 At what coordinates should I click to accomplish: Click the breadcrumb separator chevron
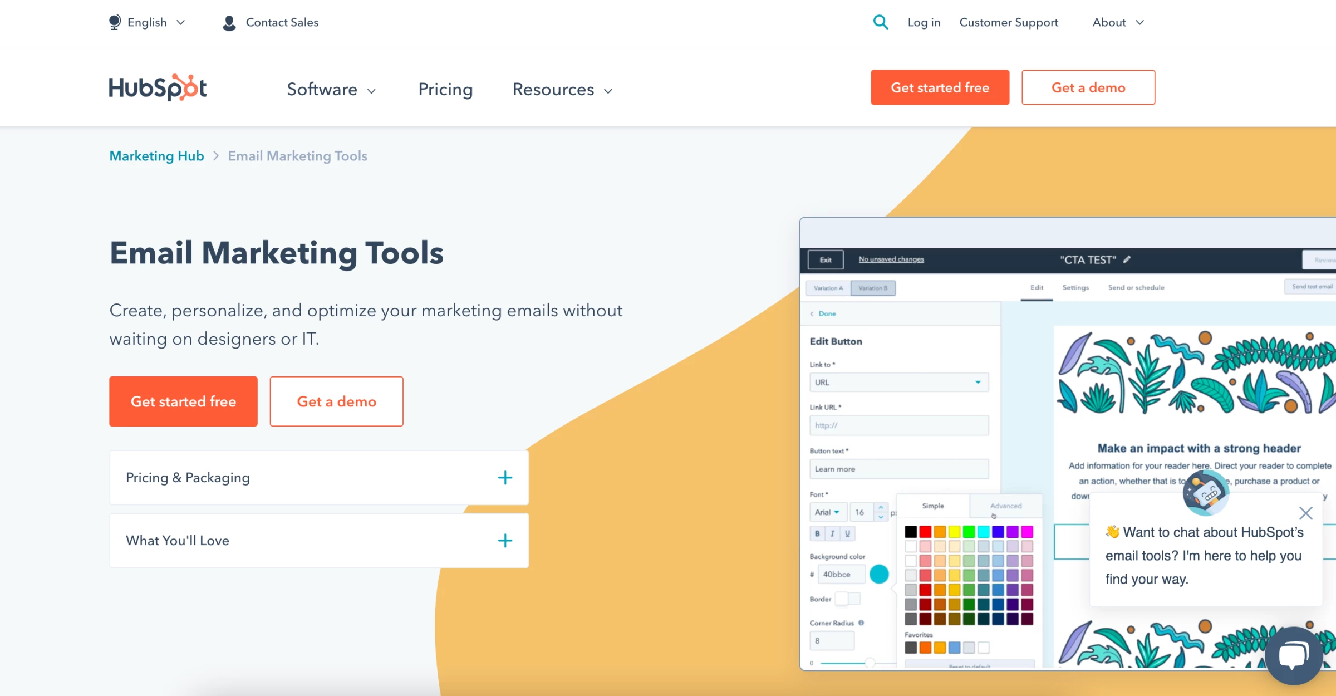pos(216,156)
